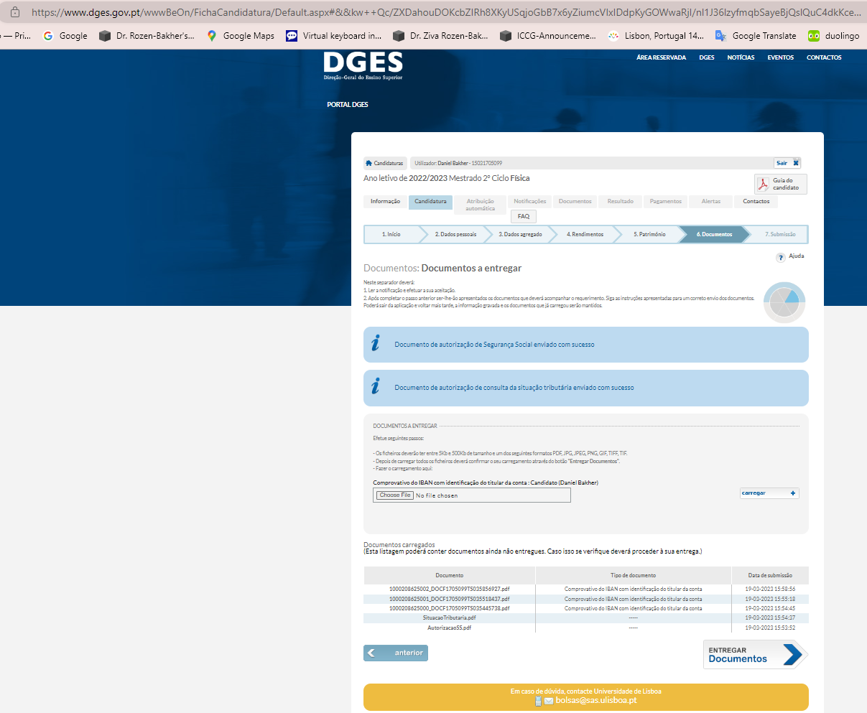This screenshot has width=867, height=713.
Task: Open the Virtual keyboard bookmark
Action: (x=334, y=35)
